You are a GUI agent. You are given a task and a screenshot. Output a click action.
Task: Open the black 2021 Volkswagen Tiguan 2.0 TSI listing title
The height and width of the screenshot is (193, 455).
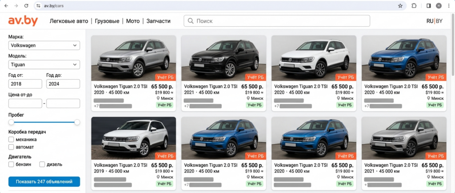[x=211, y=86]
